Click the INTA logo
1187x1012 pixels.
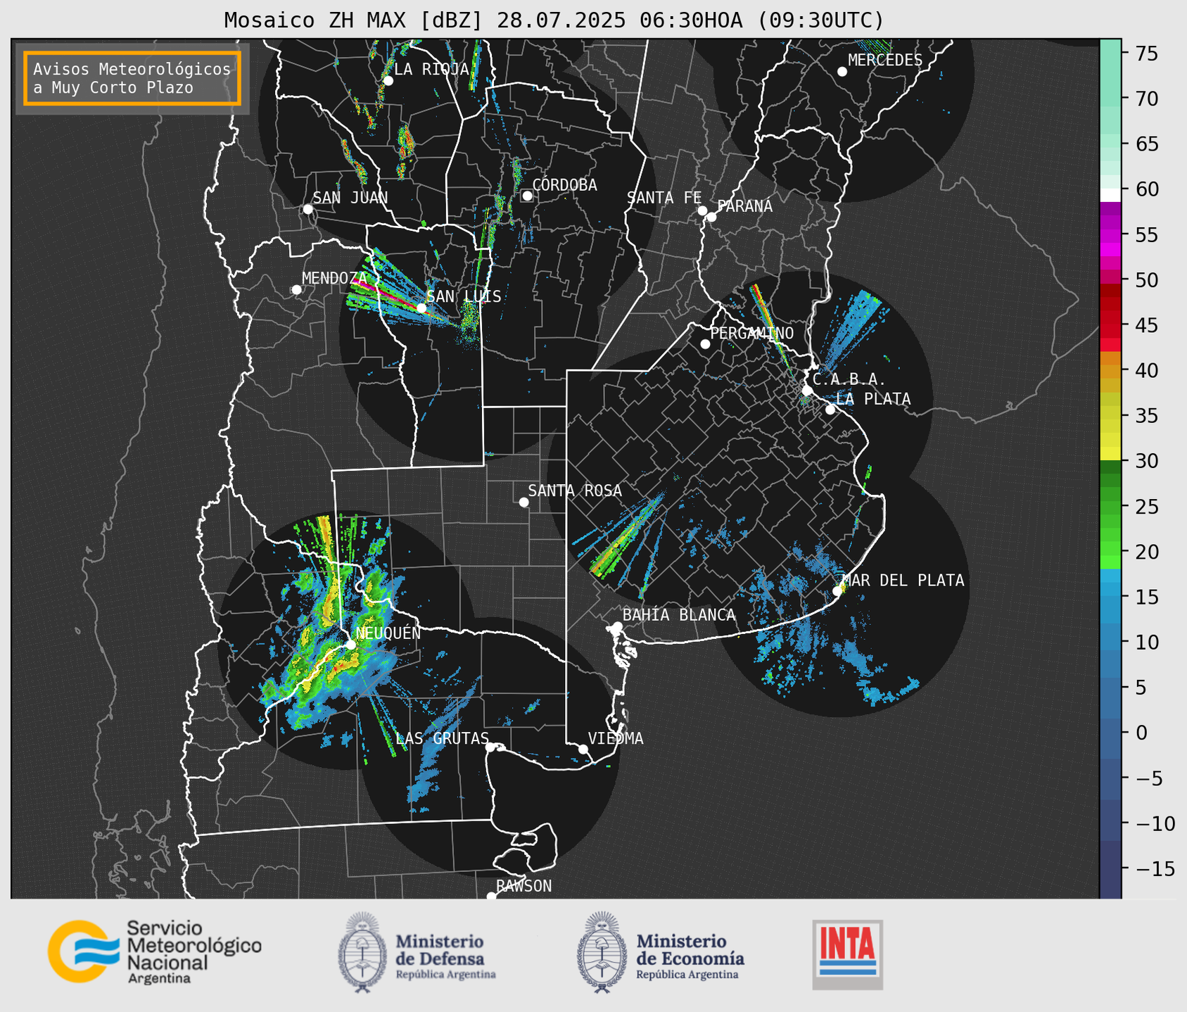click(x=848, y=954)
